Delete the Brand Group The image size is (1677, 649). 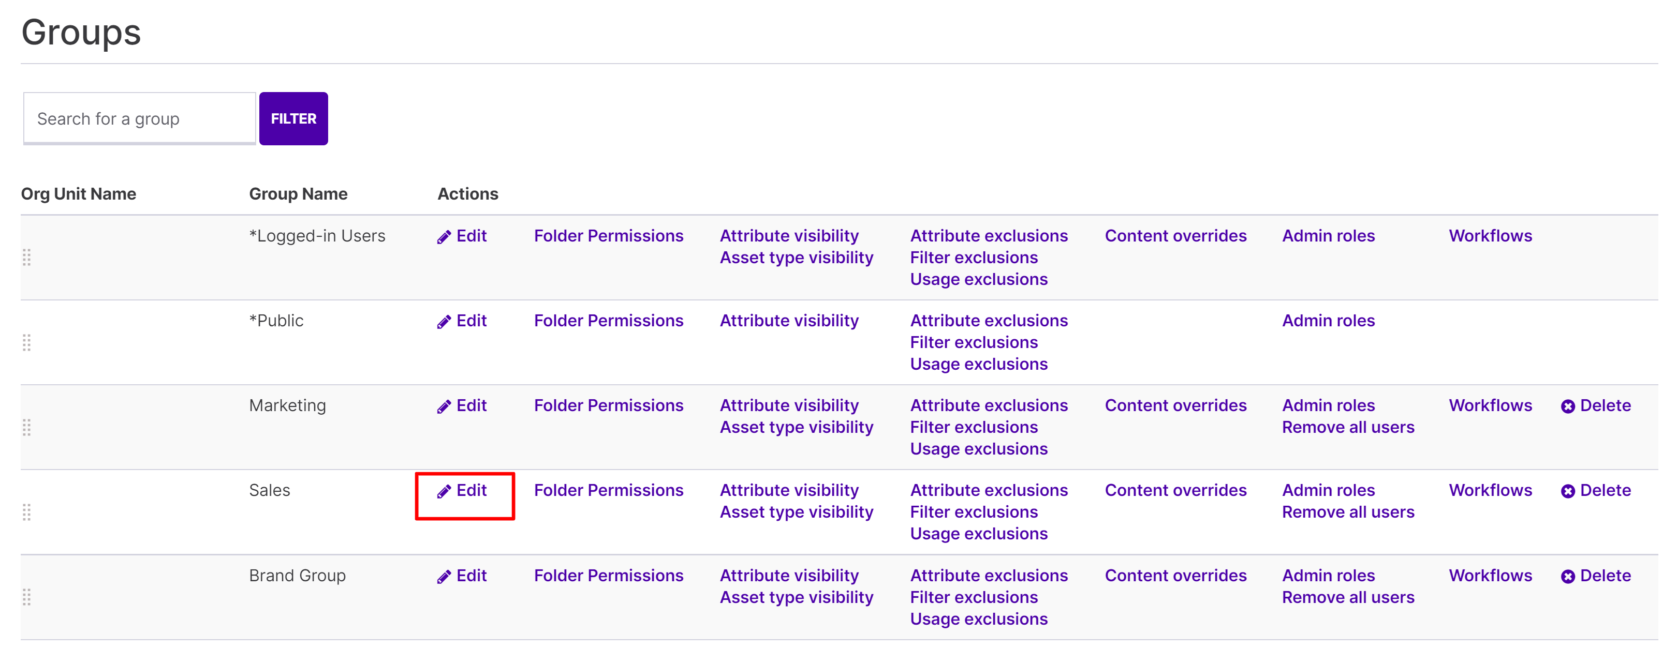pos(1596,576)
